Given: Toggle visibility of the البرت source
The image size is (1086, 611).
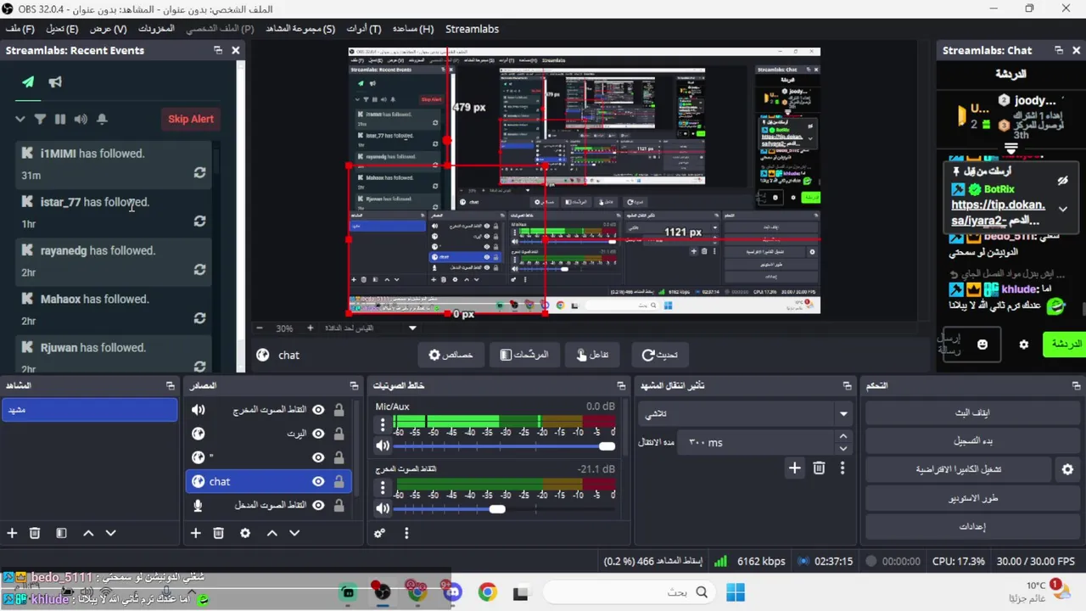Looking at the screenshot, I should [318, 434].
